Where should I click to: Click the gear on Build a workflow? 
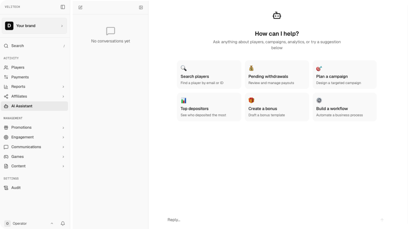(x=319, y=100)
